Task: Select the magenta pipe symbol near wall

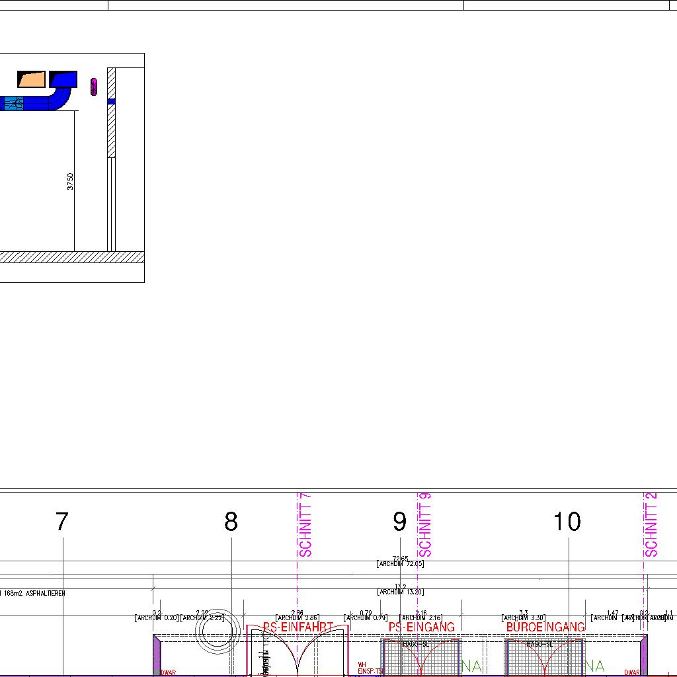Action: coord(94,86)
